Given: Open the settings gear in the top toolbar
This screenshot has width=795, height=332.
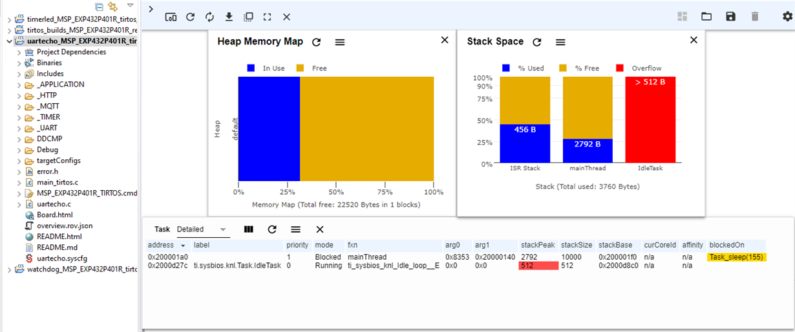Looking at the screenshot, I should click(x=787, y=17).
